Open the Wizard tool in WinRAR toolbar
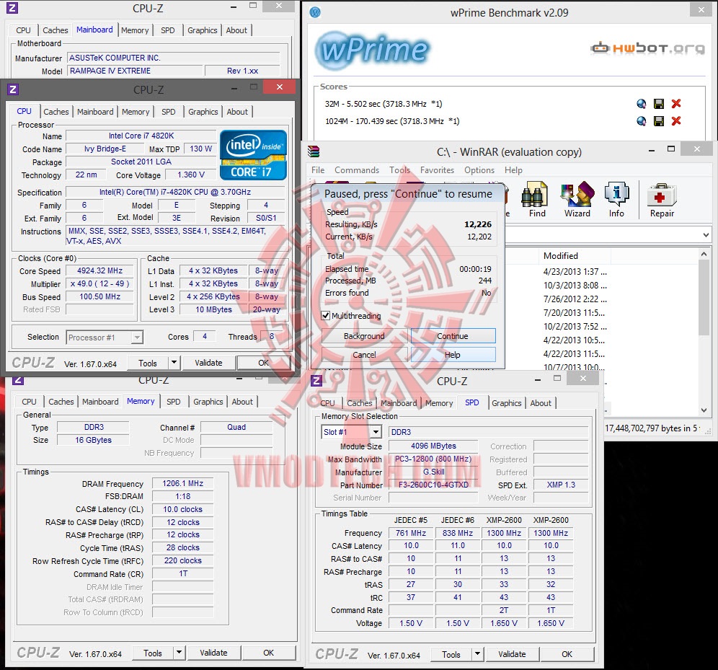718x670 pixels. 577,199
